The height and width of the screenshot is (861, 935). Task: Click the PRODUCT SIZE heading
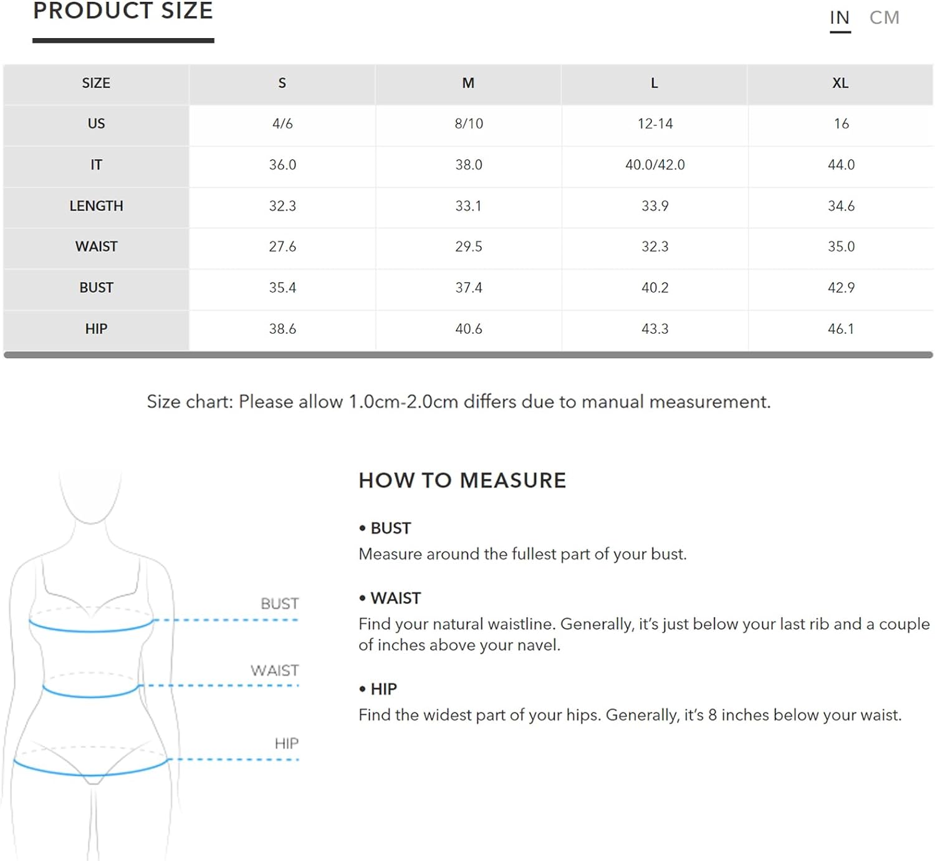click(x=123, y=11)
